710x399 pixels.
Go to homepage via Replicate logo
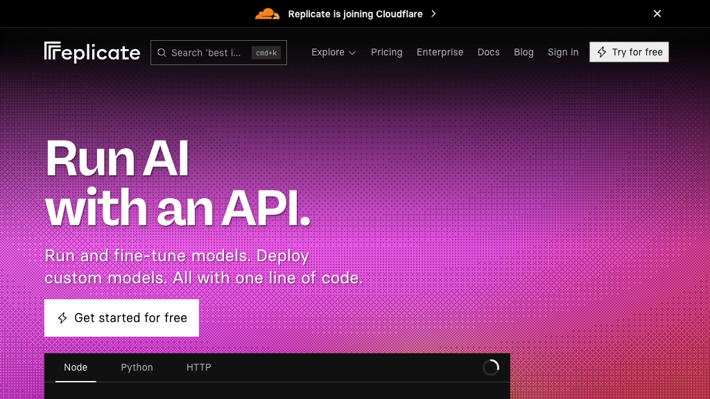[92, 52]
